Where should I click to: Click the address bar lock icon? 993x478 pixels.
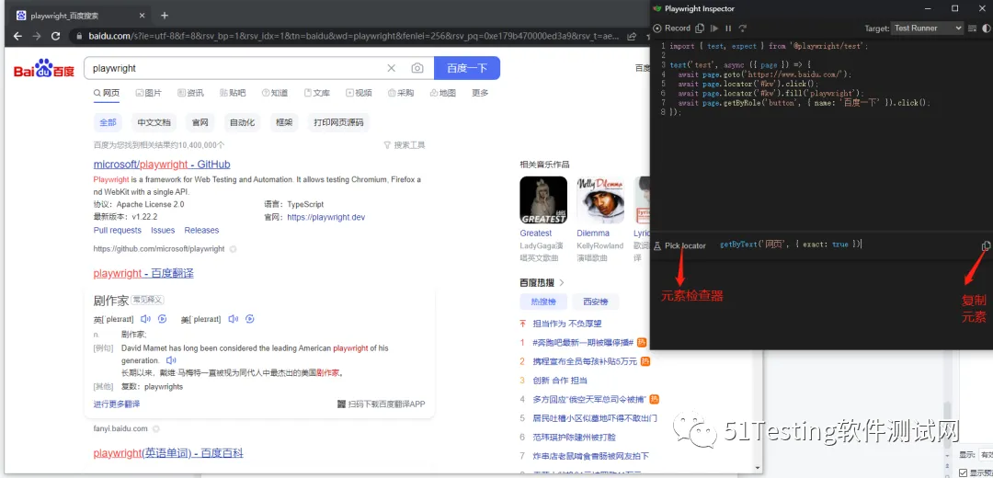(79, 36)
